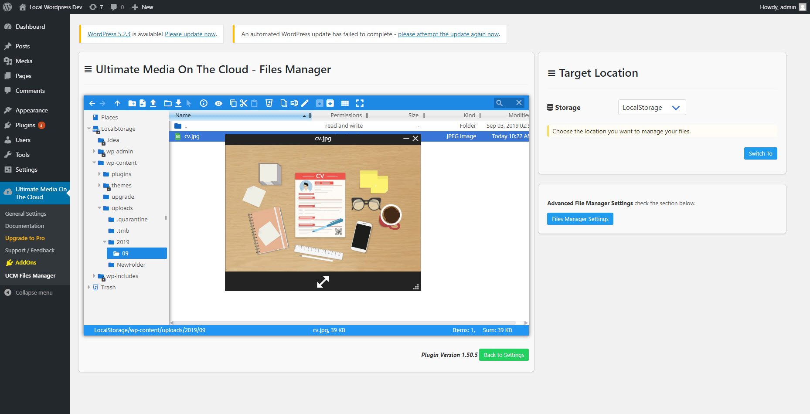Open the Documentation submenu item

coord(25,226)
